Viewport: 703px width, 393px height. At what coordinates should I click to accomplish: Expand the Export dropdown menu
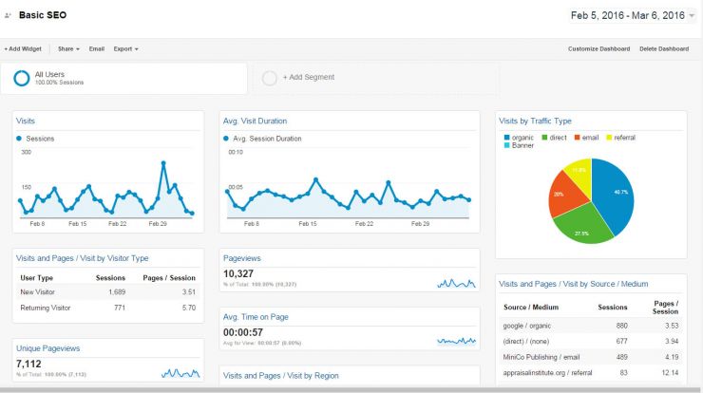click(126, 48)
